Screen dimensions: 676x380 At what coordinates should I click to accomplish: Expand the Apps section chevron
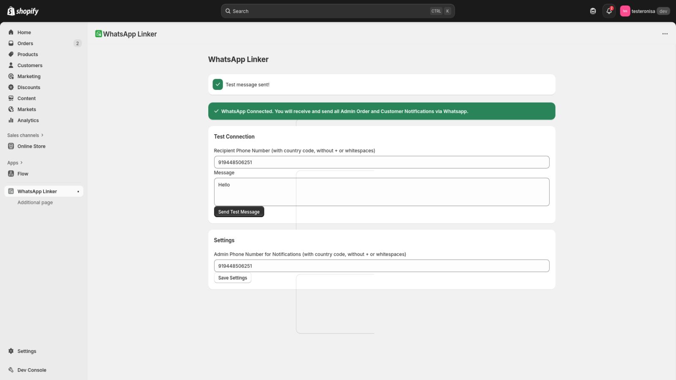point(21,163)
